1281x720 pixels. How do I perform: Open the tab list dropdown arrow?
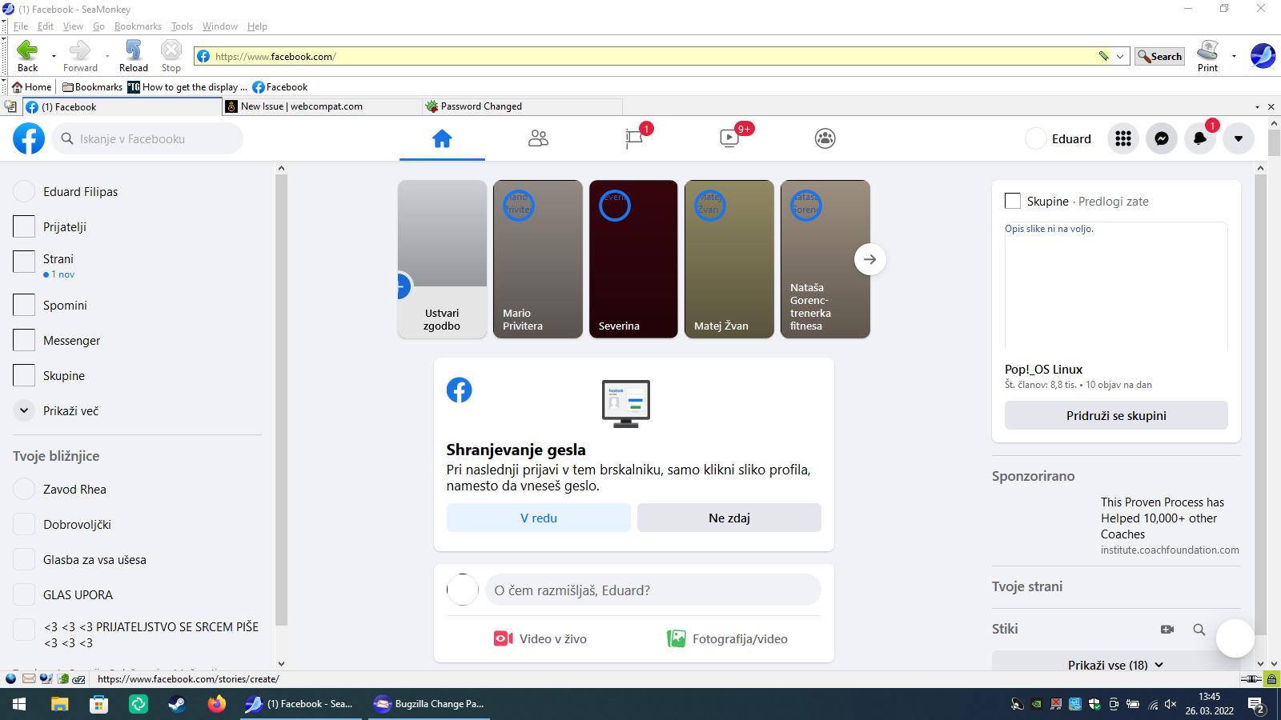[x=1258, y=106]
